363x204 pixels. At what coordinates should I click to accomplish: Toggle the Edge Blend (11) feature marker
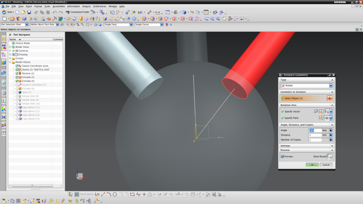point(17,108)
